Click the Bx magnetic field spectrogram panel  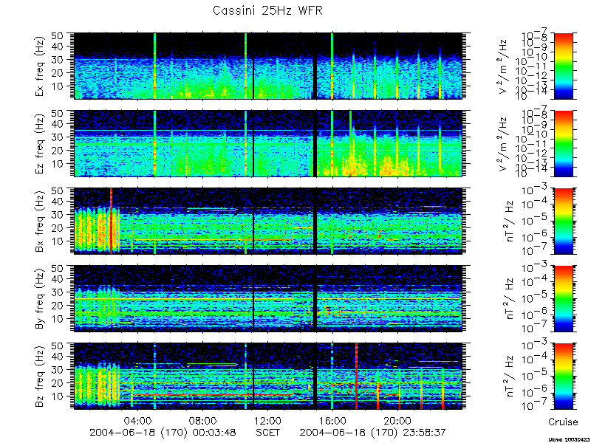(268, 221)
